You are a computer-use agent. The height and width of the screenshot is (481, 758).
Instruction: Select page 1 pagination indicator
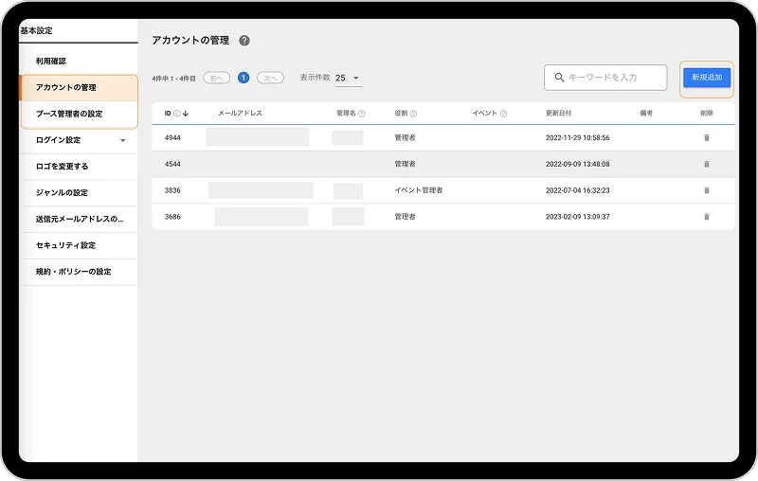point(244,78)
